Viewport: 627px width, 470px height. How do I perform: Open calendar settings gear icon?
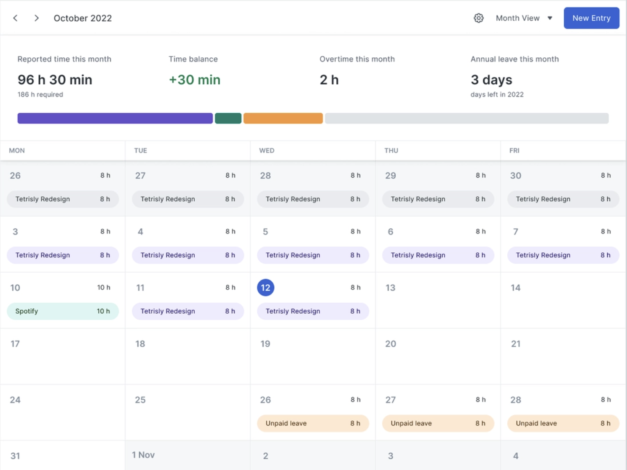click(478, 18)
